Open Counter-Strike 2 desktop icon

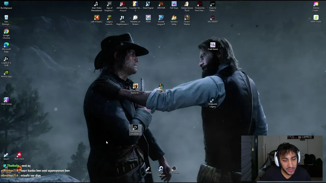click(x=135, y=7)
